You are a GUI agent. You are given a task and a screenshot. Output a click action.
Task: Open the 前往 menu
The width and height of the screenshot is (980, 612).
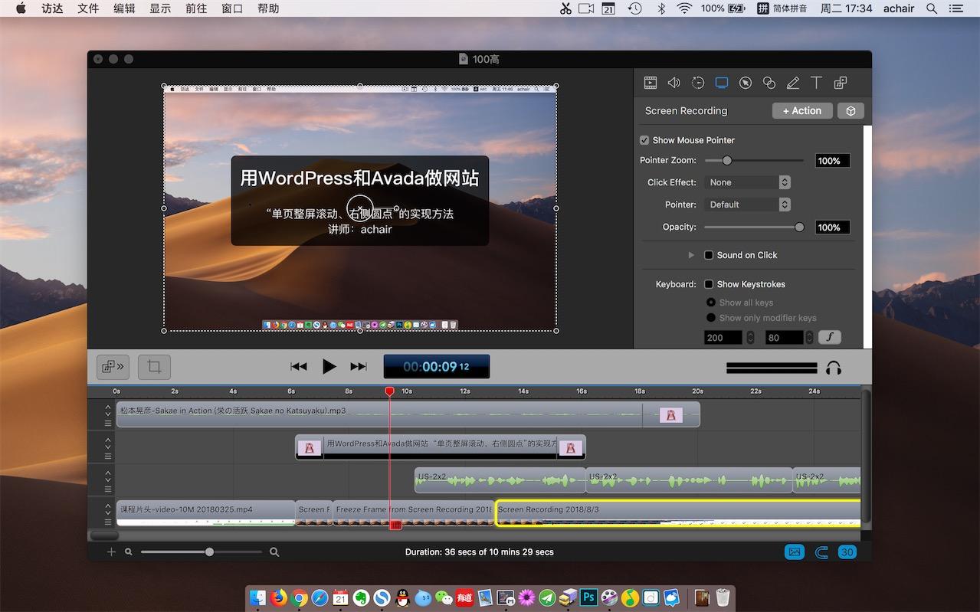[x=196, y=8]
